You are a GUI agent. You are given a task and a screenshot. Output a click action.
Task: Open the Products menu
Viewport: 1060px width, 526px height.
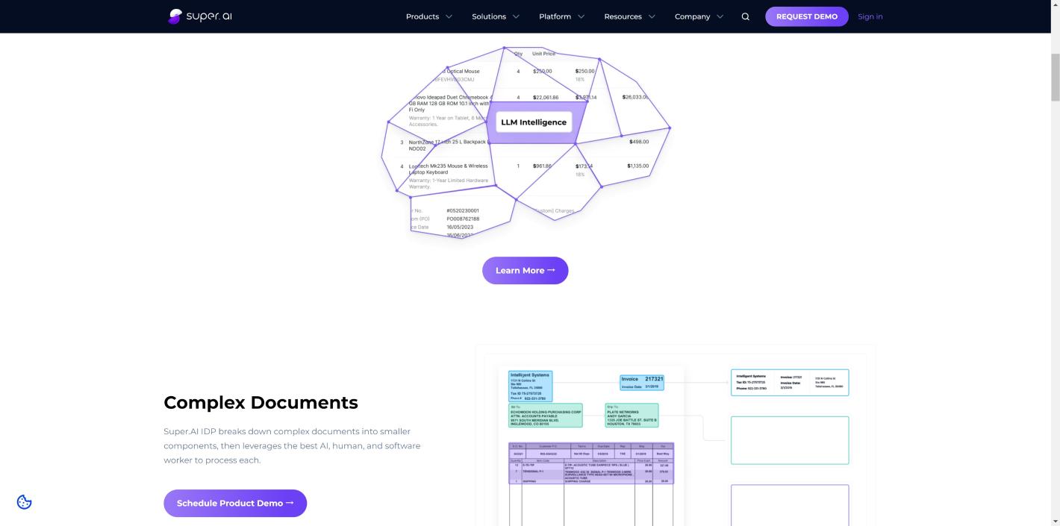423,16
